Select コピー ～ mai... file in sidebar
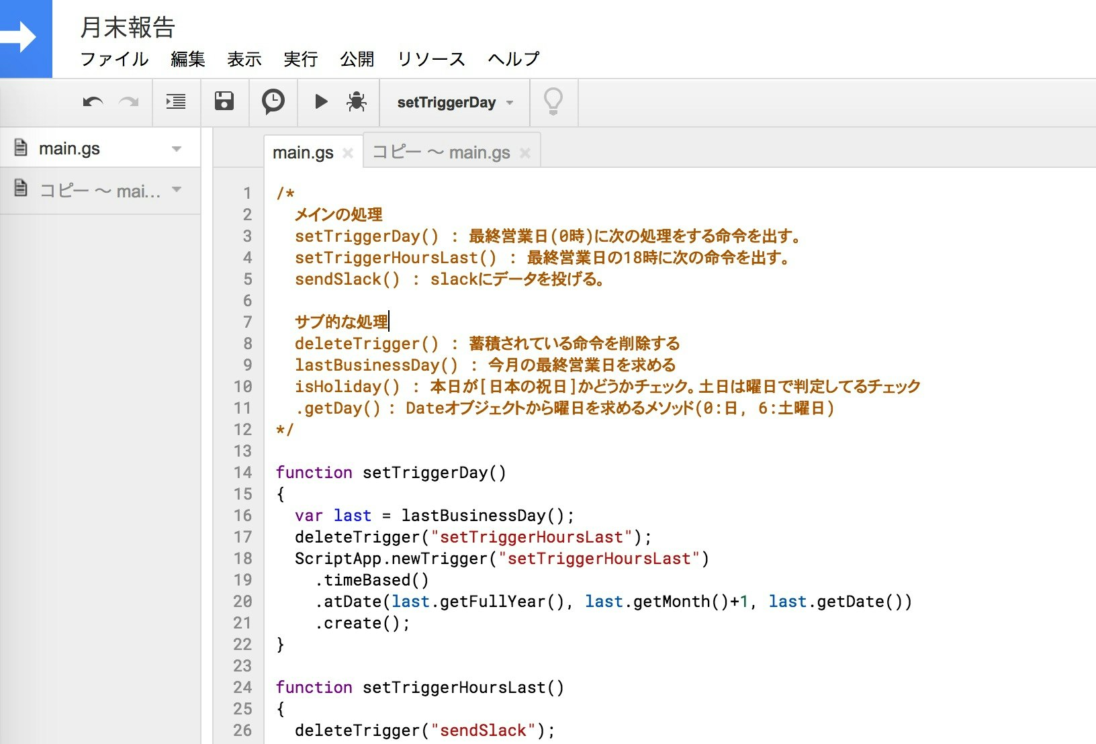 click(x=100, y=191)
